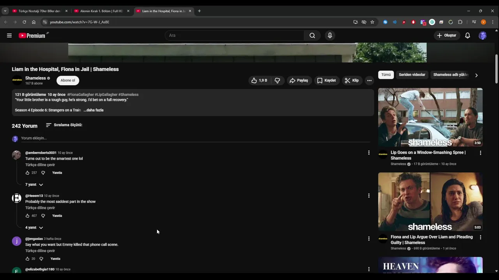Create a clip with the Klip button

tap(352, 80)
